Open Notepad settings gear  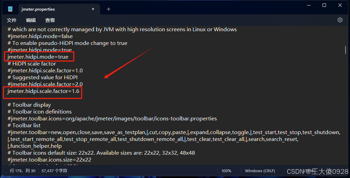pyautogui.click(x=340, y=20)
